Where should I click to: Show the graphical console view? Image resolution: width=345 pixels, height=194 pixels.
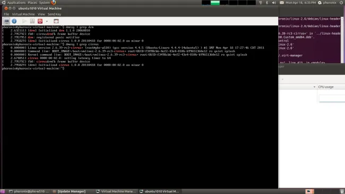(x=6, y=21)
